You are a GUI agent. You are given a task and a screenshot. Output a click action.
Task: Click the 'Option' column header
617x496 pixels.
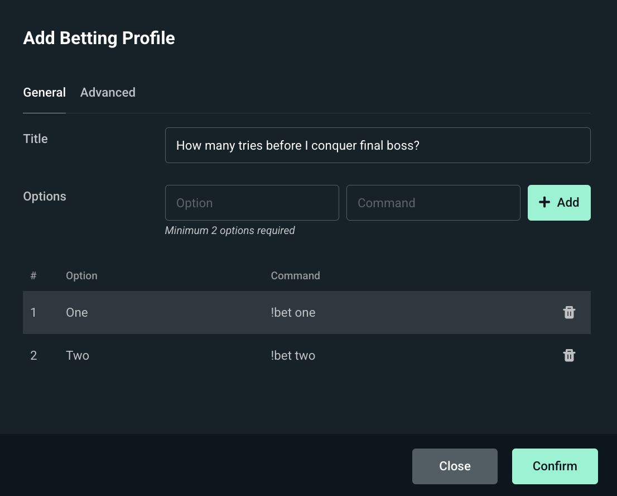[81, 275]
